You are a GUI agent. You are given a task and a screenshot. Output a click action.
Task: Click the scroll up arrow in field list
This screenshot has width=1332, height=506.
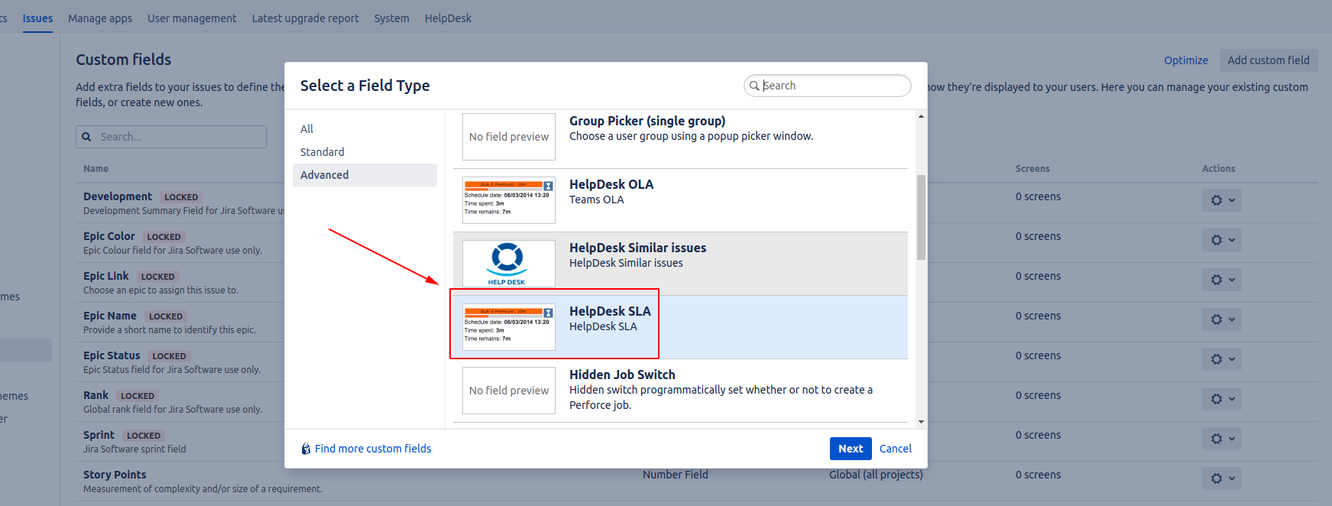[921, 116]
